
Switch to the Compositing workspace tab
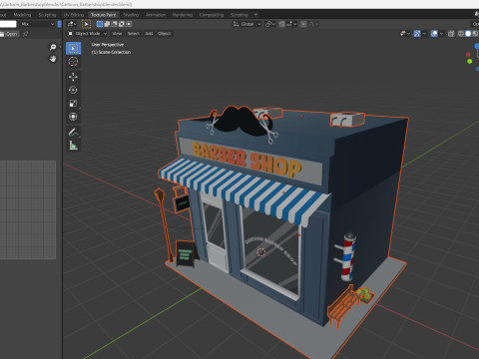[212, 15]
